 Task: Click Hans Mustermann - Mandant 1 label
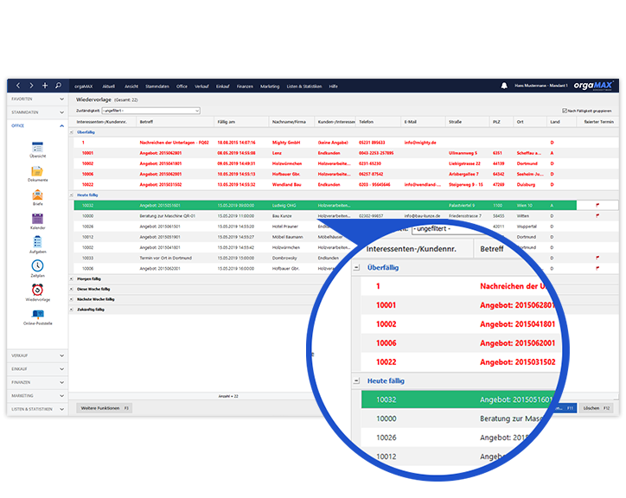pos(541,86)
